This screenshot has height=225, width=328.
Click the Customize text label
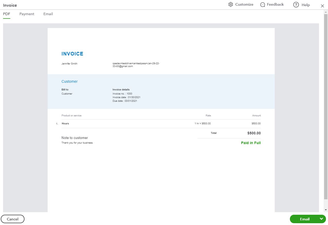point(244,5)
